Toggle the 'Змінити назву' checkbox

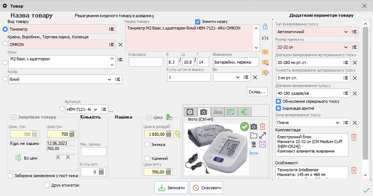pyautogui.click(x=198, y=22)
